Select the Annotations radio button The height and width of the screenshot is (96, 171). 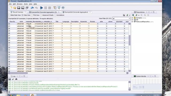coord(55,15)
